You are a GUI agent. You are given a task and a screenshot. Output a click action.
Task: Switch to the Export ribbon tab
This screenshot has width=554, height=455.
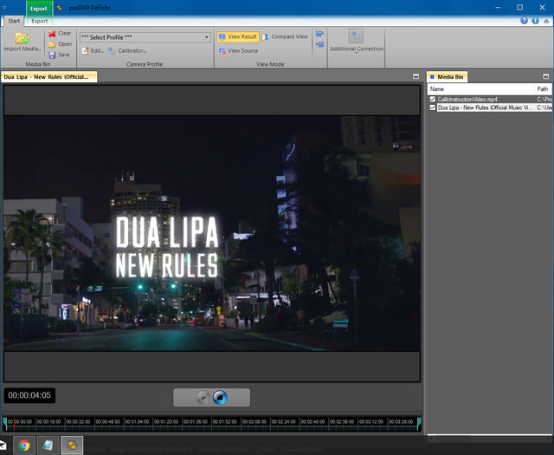click(x=40, y=21)
